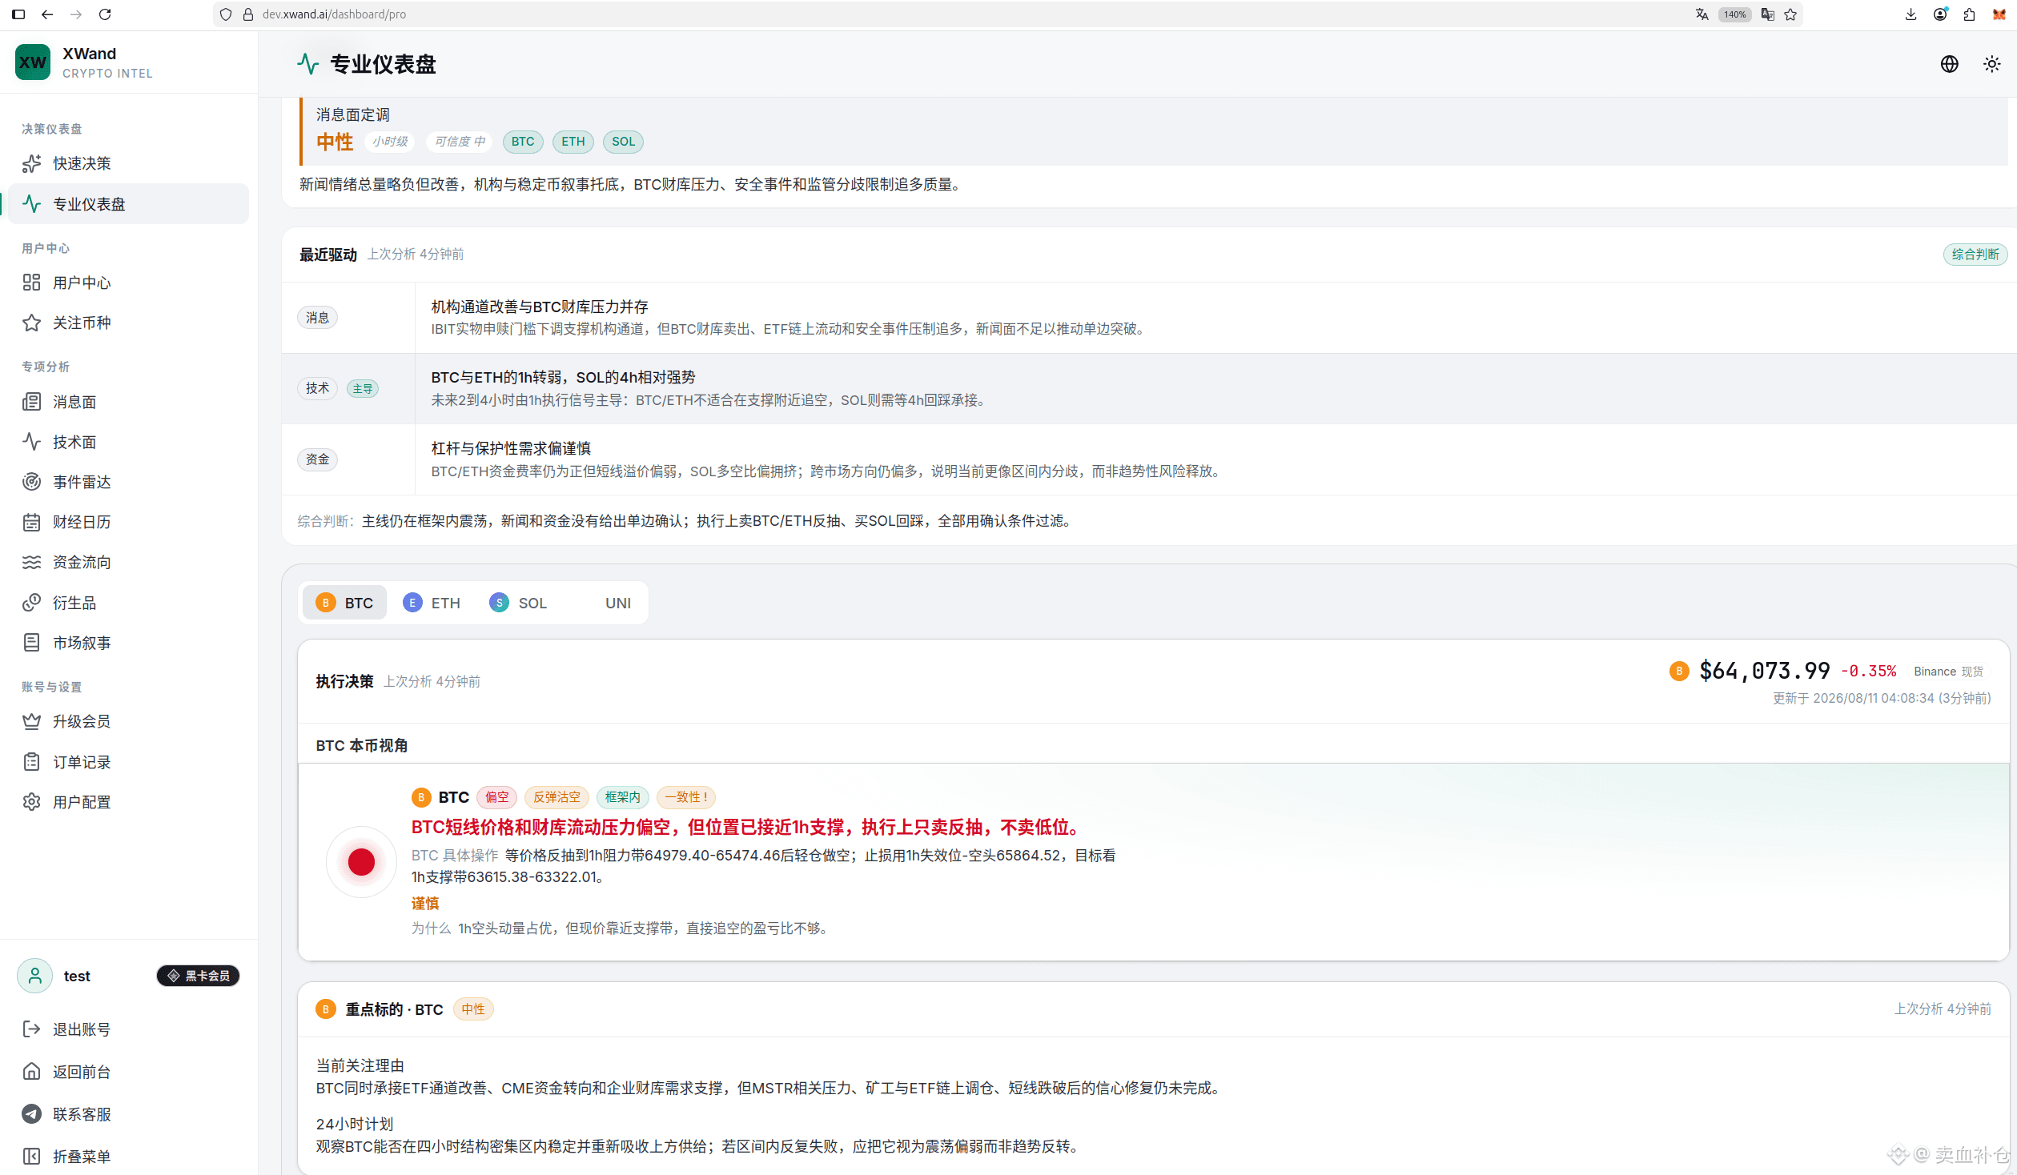Viewport: 2017px width, 1175px height.
Task: Click the 市场叙事 document icon
Action: point(31,643)
